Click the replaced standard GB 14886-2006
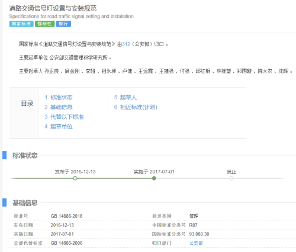 click(66, 243)
